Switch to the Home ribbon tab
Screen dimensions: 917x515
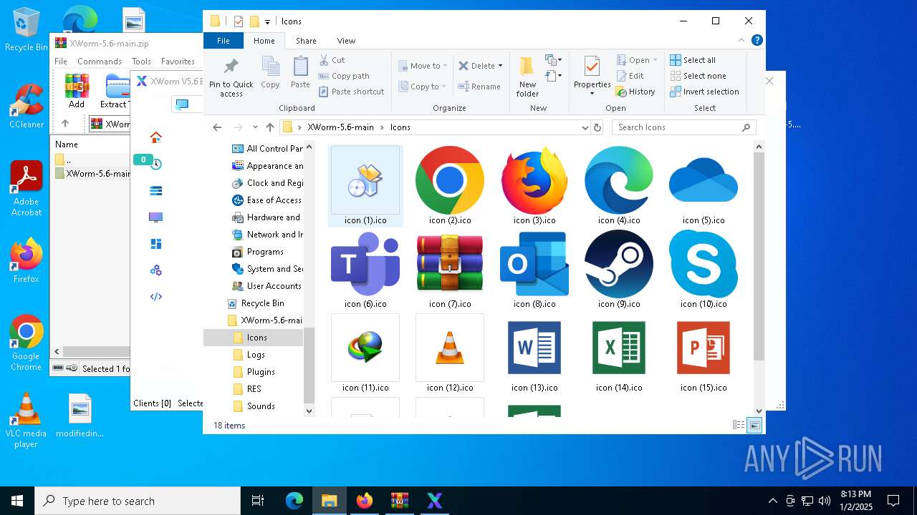(x=264, y=41)
